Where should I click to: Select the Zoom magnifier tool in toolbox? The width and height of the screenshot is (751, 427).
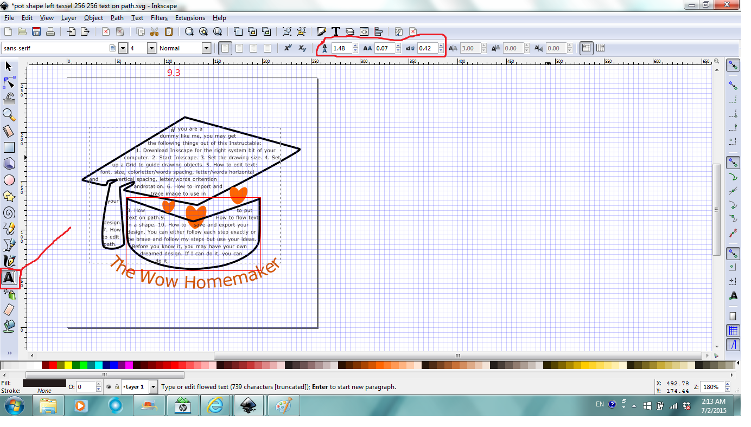coord(9,114)
